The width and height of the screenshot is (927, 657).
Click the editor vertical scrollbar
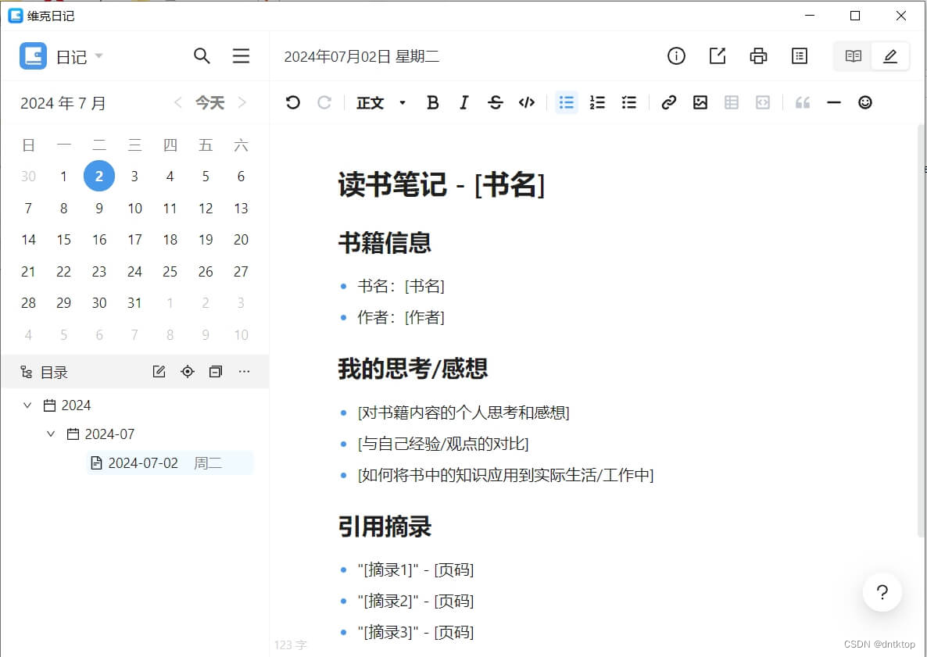922,331
